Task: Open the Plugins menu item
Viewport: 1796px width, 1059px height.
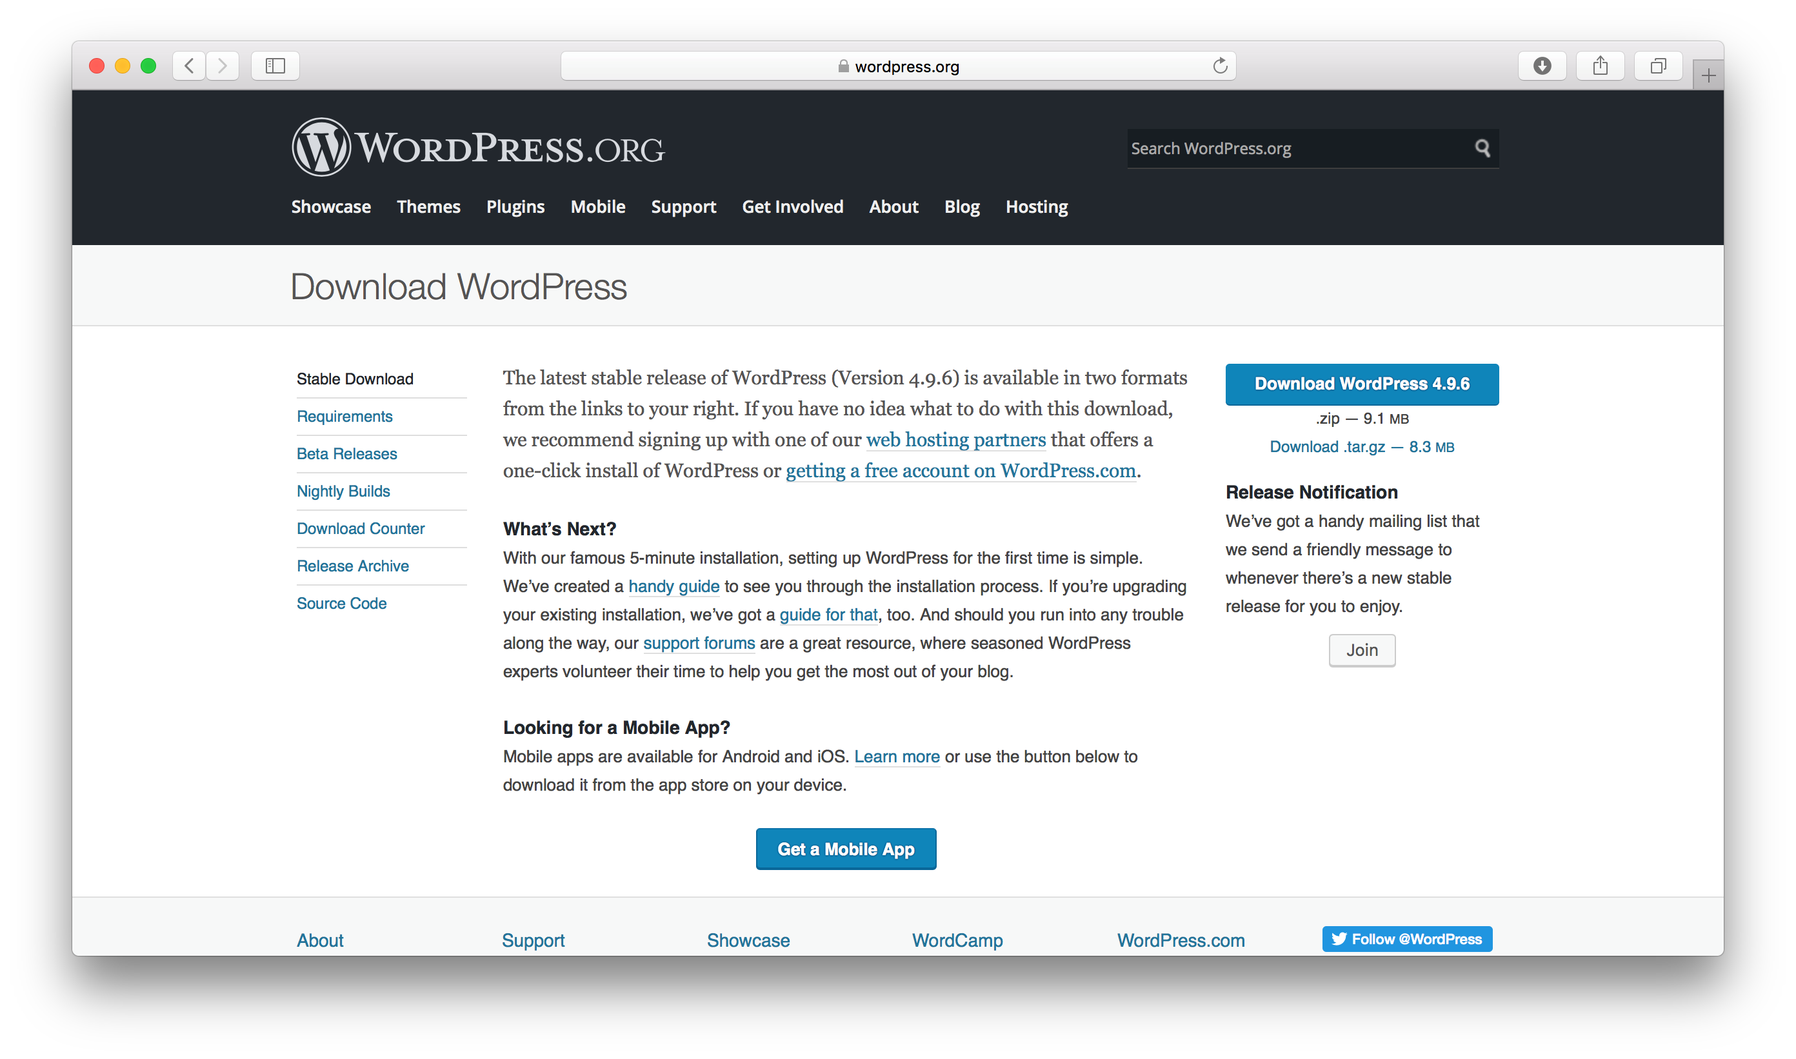Action: click(515, 207)
